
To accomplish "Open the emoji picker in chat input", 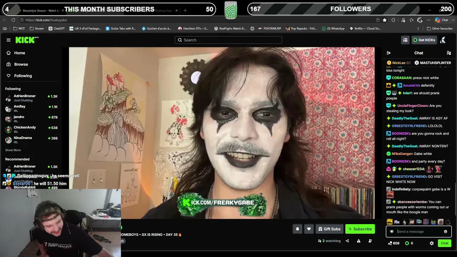I will coord(445,231).
